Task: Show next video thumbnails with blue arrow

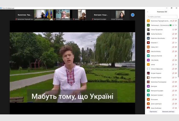Action: (133, 15)
